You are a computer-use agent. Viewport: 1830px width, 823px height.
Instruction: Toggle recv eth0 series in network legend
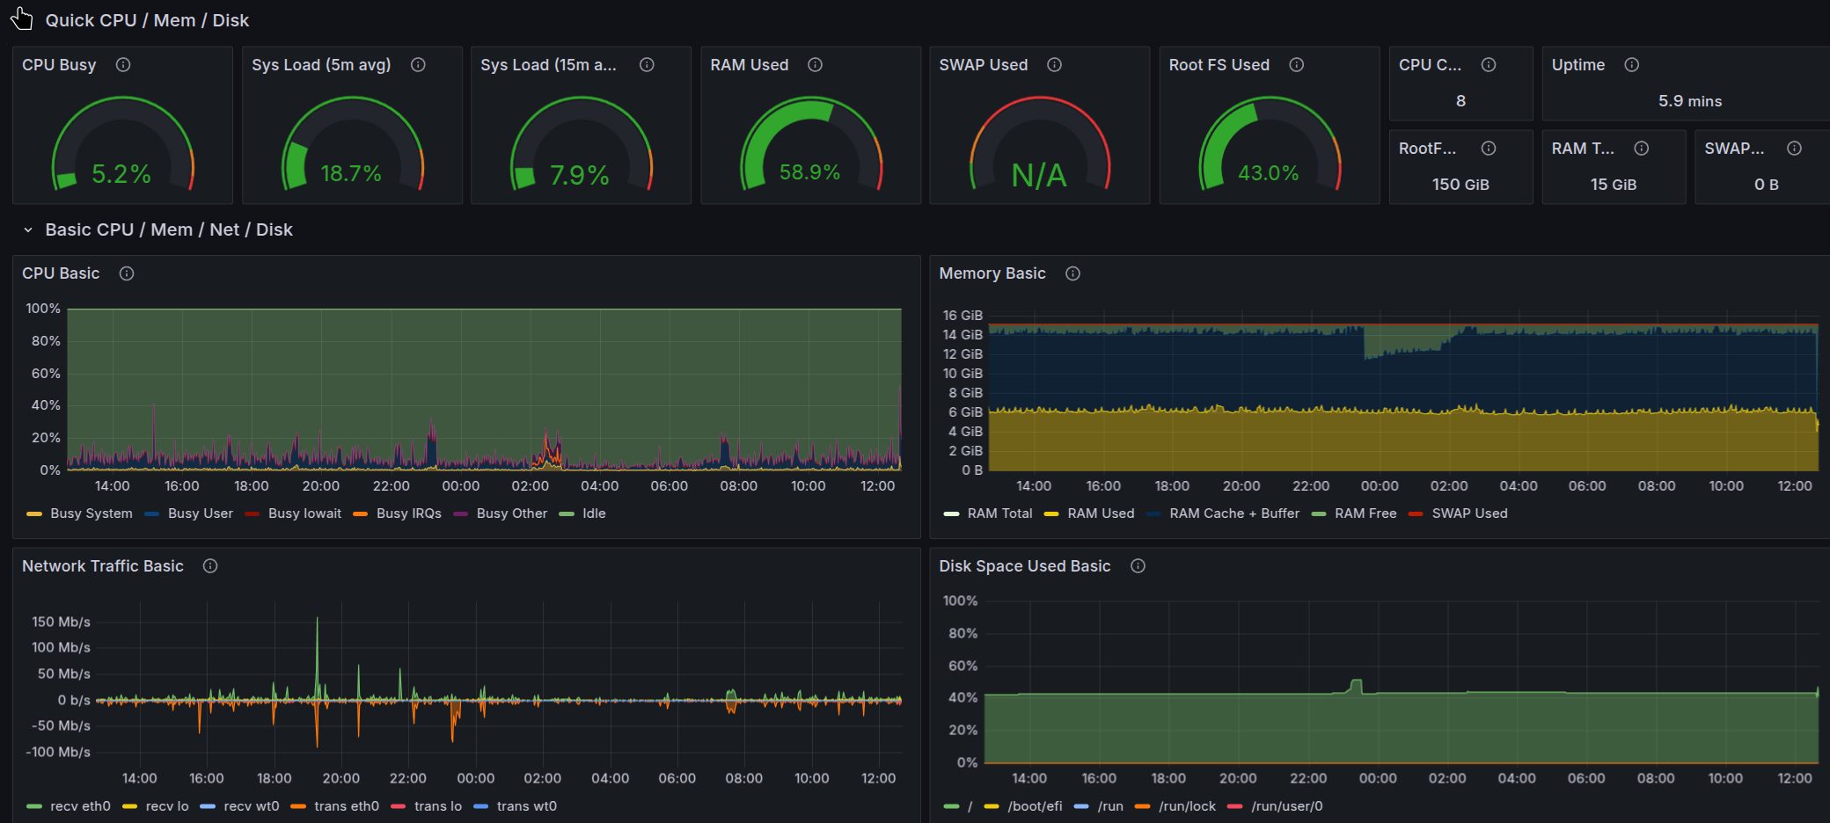[x=80, y=806]
